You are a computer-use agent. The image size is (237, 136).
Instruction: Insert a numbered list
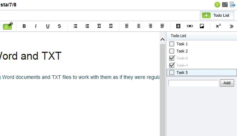tap(87, 26)
